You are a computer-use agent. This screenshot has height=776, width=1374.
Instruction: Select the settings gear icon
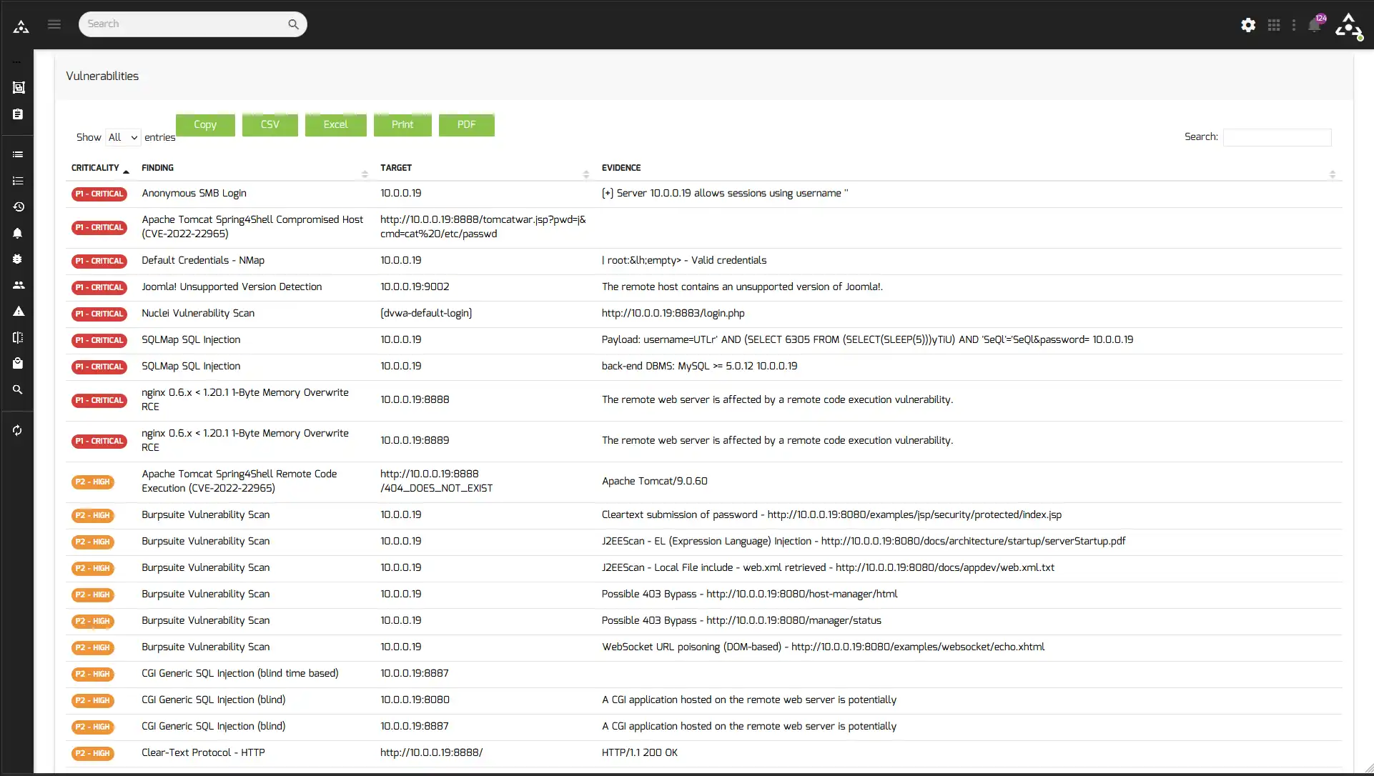pos(1247,24)
